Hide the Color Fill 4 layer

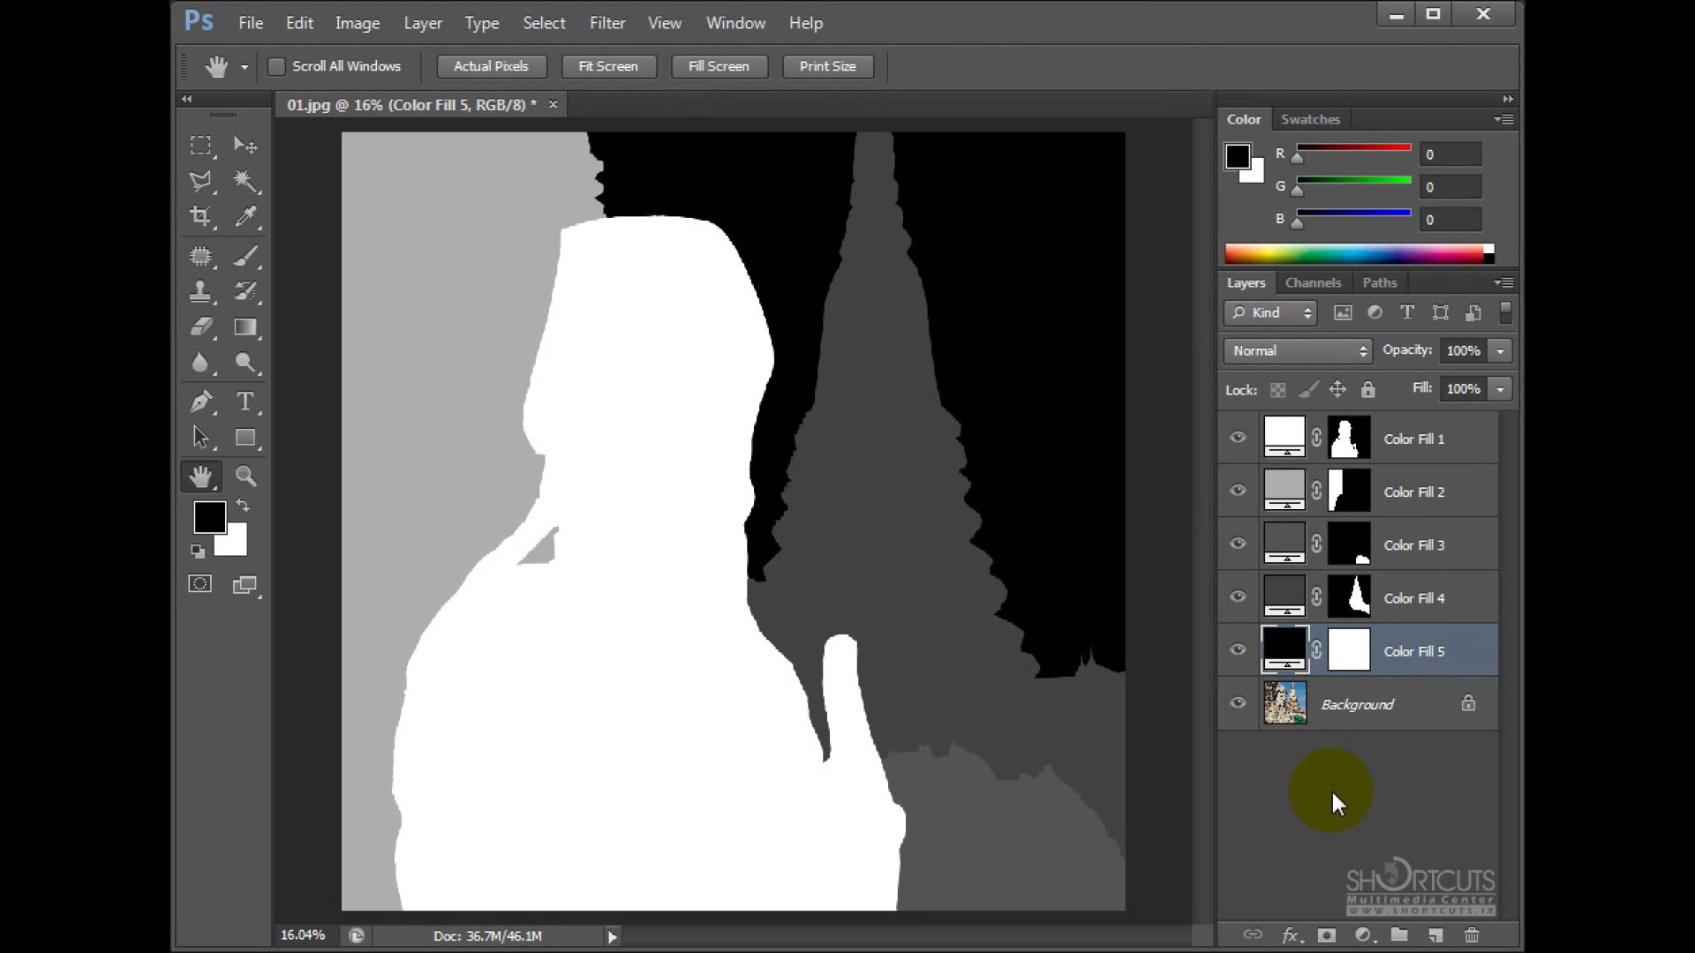point(1238,597)
